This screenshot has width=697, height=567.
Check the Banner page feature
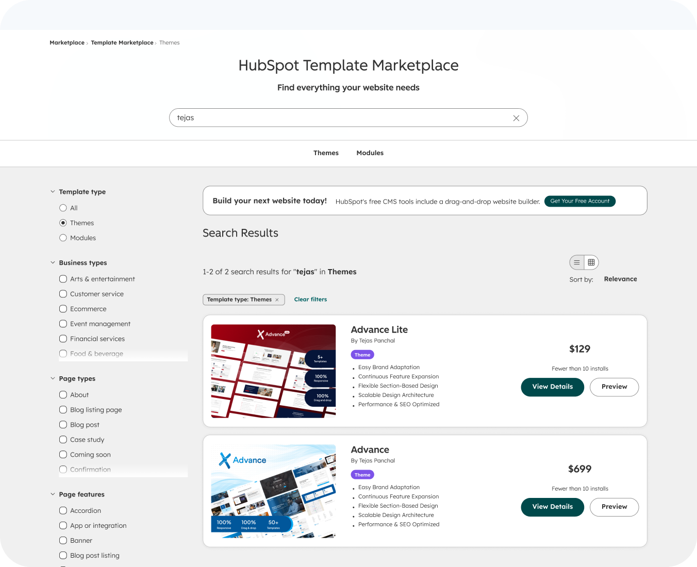63,540
